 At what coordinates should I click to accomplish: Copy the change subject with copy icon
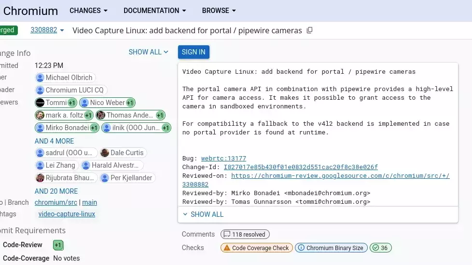pyautogui.click(x=309, y=30)
